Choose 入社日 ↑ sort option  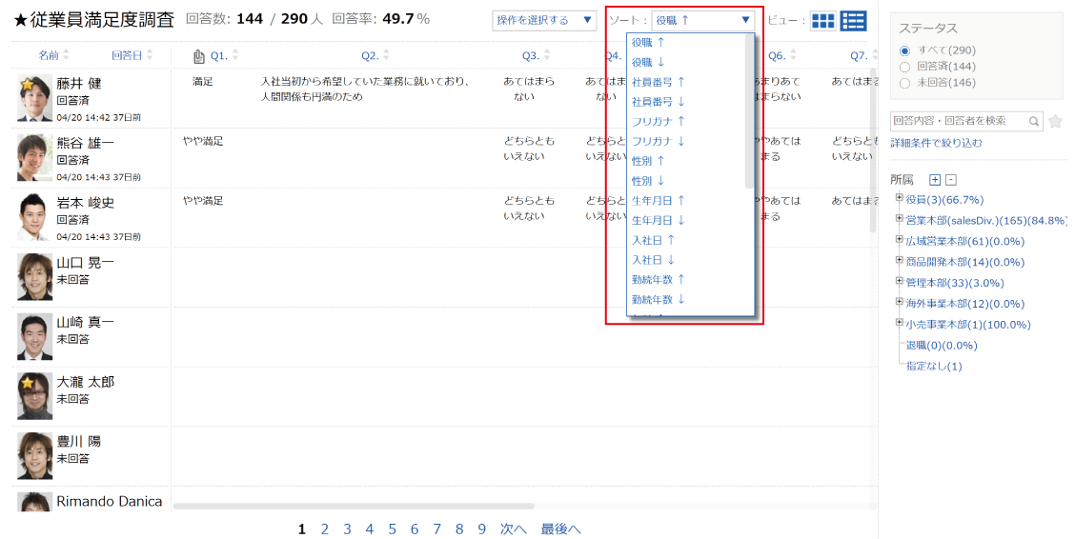[654, 240]
